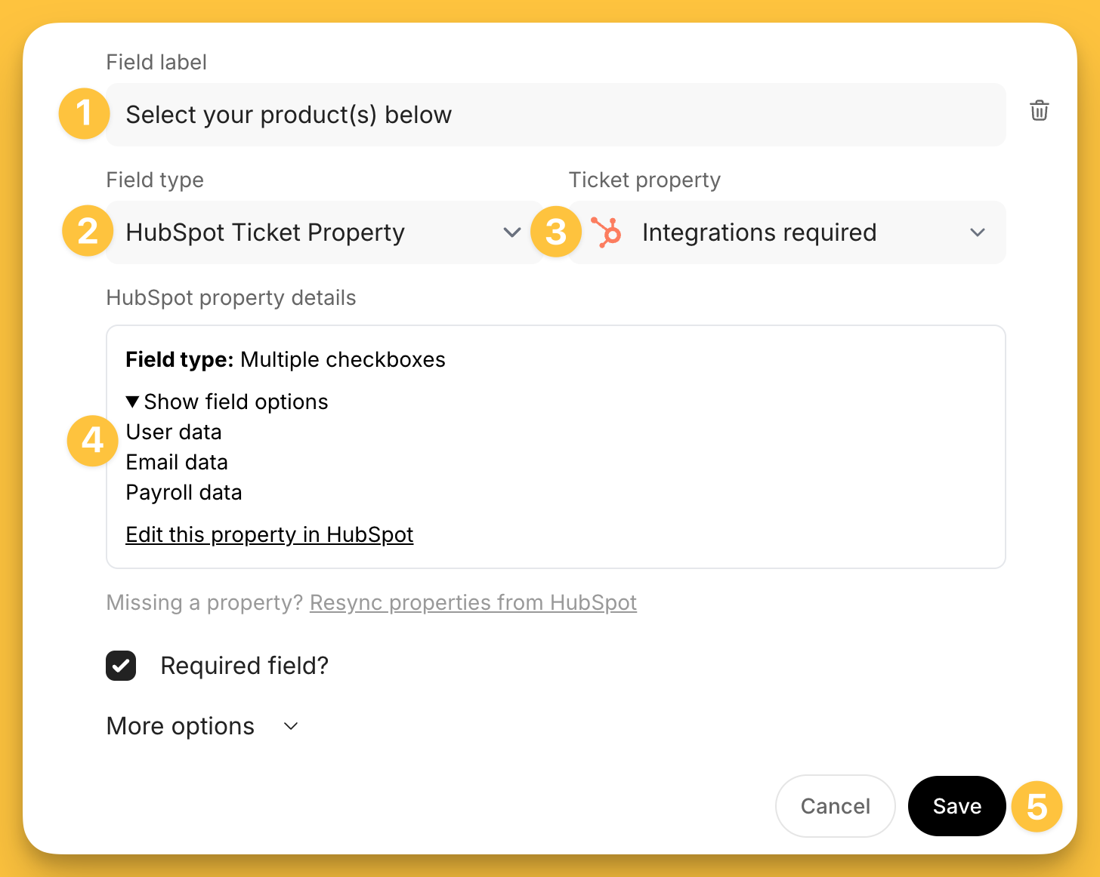The height and width of the screenshot is (877, 1100).
Task: Open the Field type dropdown
Action: (325, 232)
